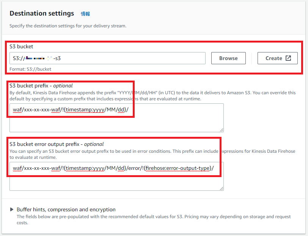Click the external link icon on Create
The height and width of the screenshot is (236, 308).
(288, 58)
